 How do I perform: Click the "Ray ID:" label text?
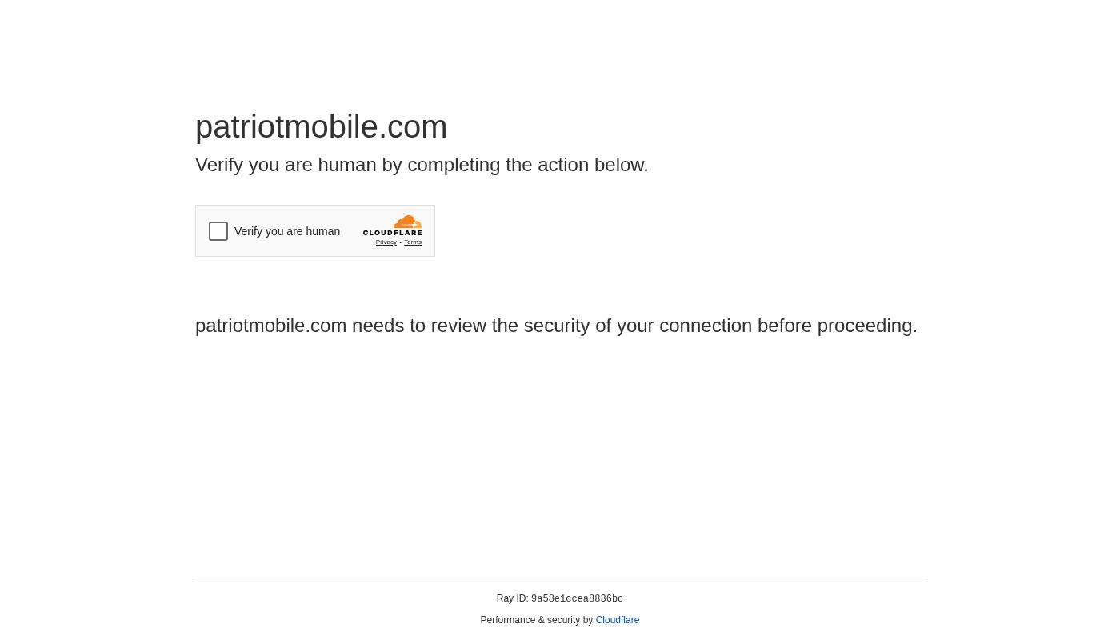tap(512, 598)
